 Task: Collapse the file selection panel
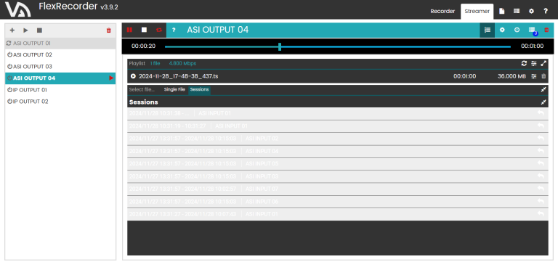[543, 89]
